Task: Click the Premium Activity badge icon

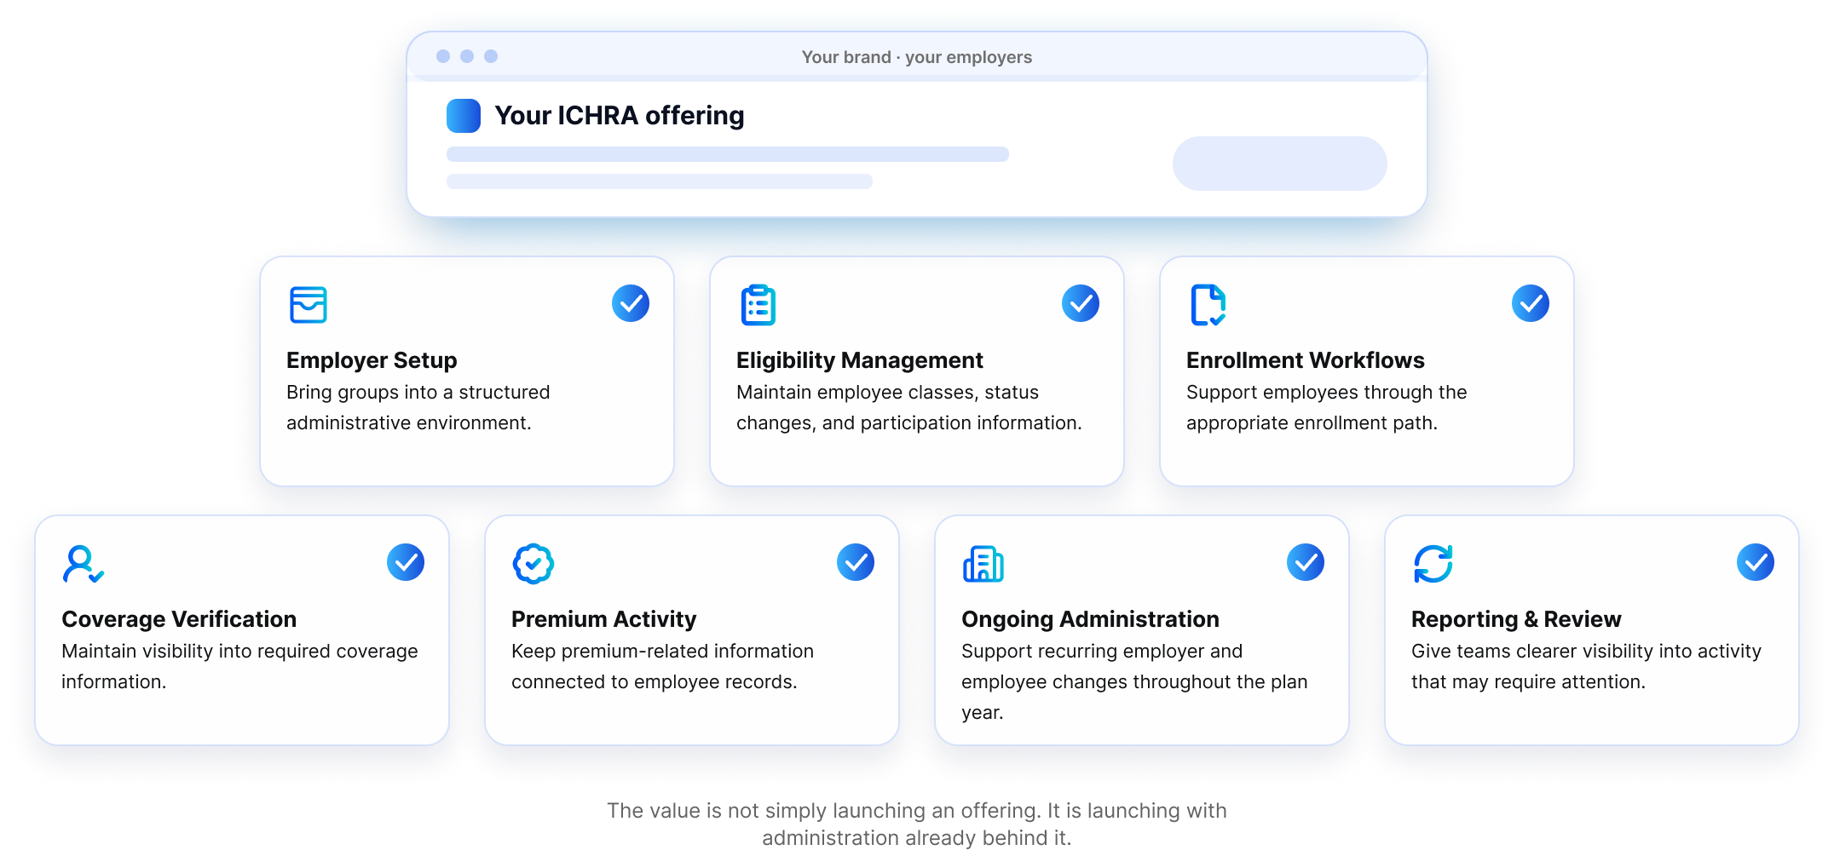Action: tap(533, 564)
